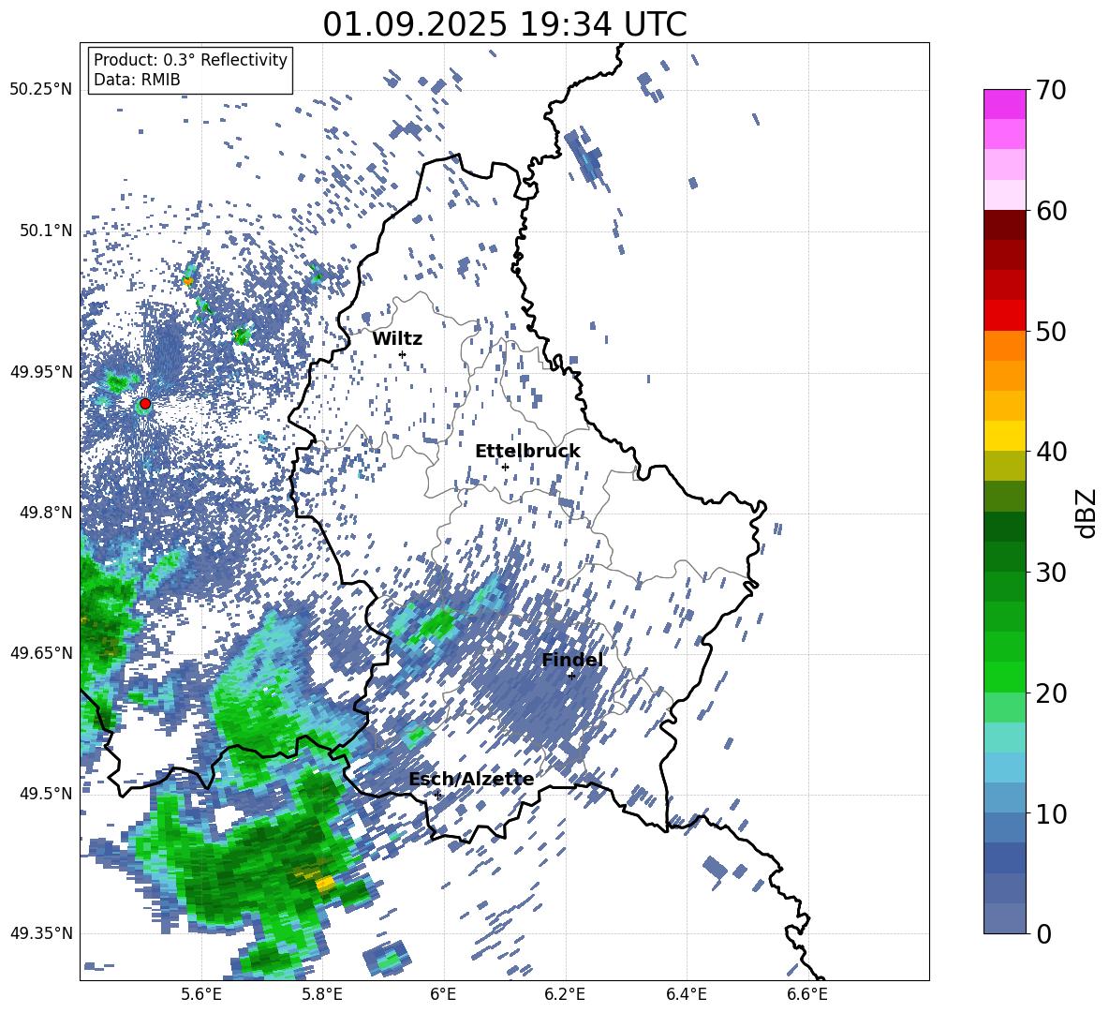
Task: Click the yellow colorbar swatch above 40
Action: coord(1004,436)
